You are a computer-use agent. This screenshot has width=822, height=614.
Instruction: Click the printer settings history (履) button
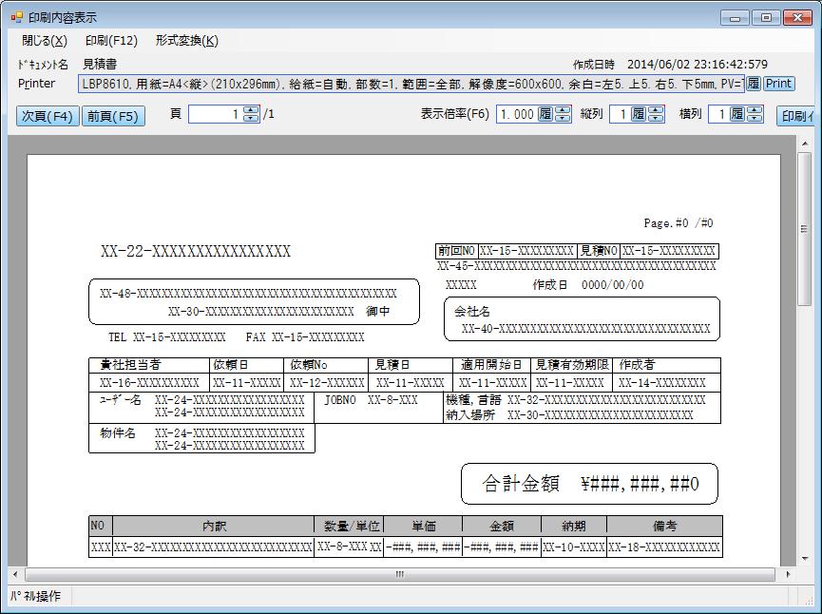pos(753,84)
